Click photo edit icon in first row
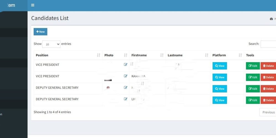The width and height of the screenshot is (276, 138). point(126,65)
